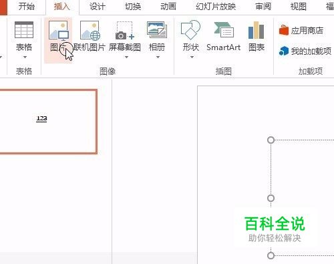Viewport: 334px width, 264px height.
Task: Go to the 动画 animations tab
Action: [168, 7]
